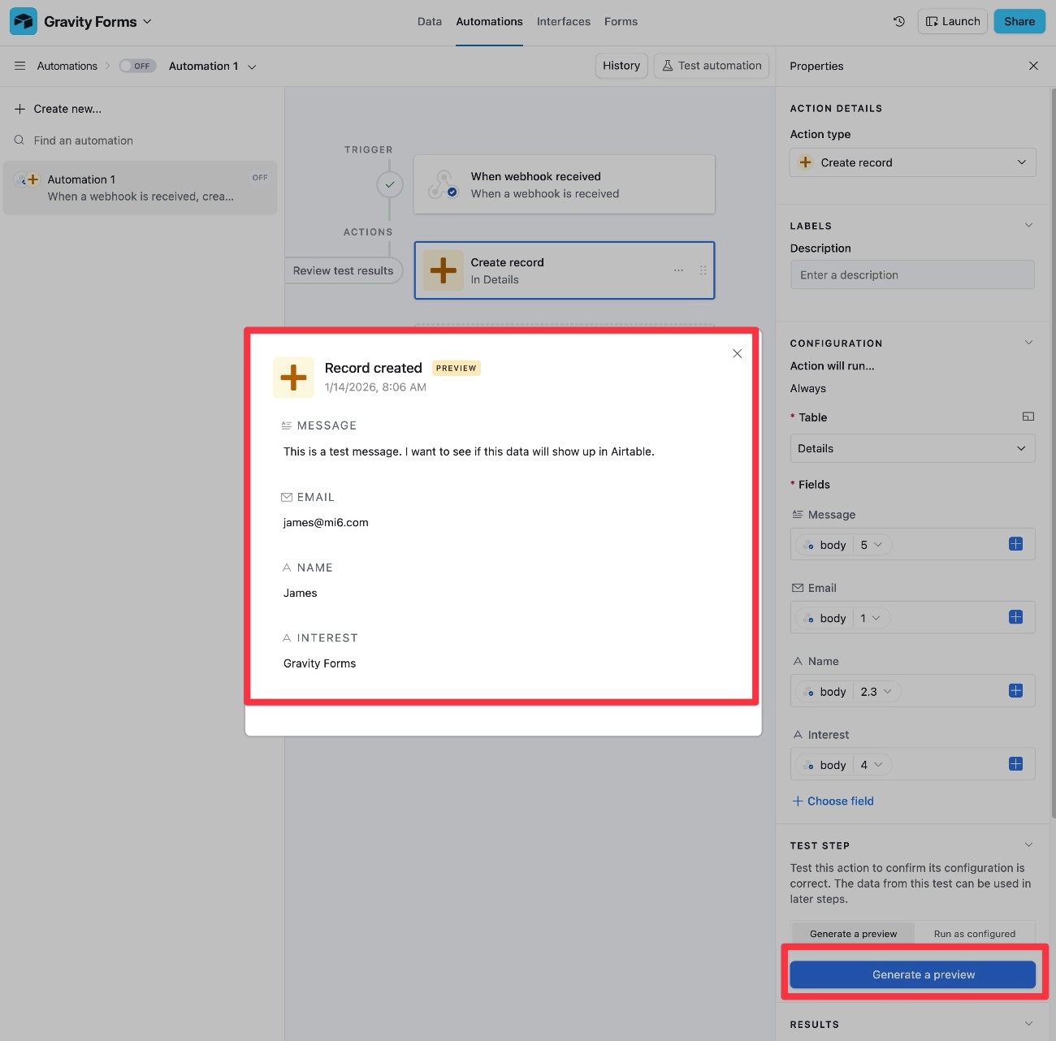Close the Properties panel

[x=1033, y=66]
